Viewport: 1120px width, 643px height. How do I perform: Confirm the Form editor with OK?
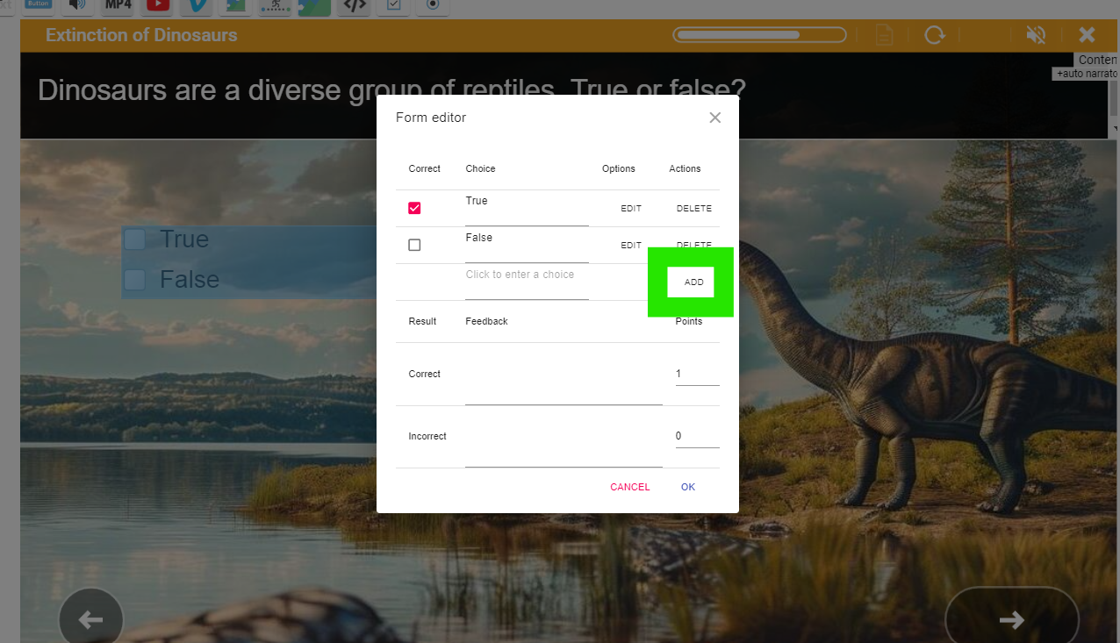pyautogui.click(x=688, y=487)
